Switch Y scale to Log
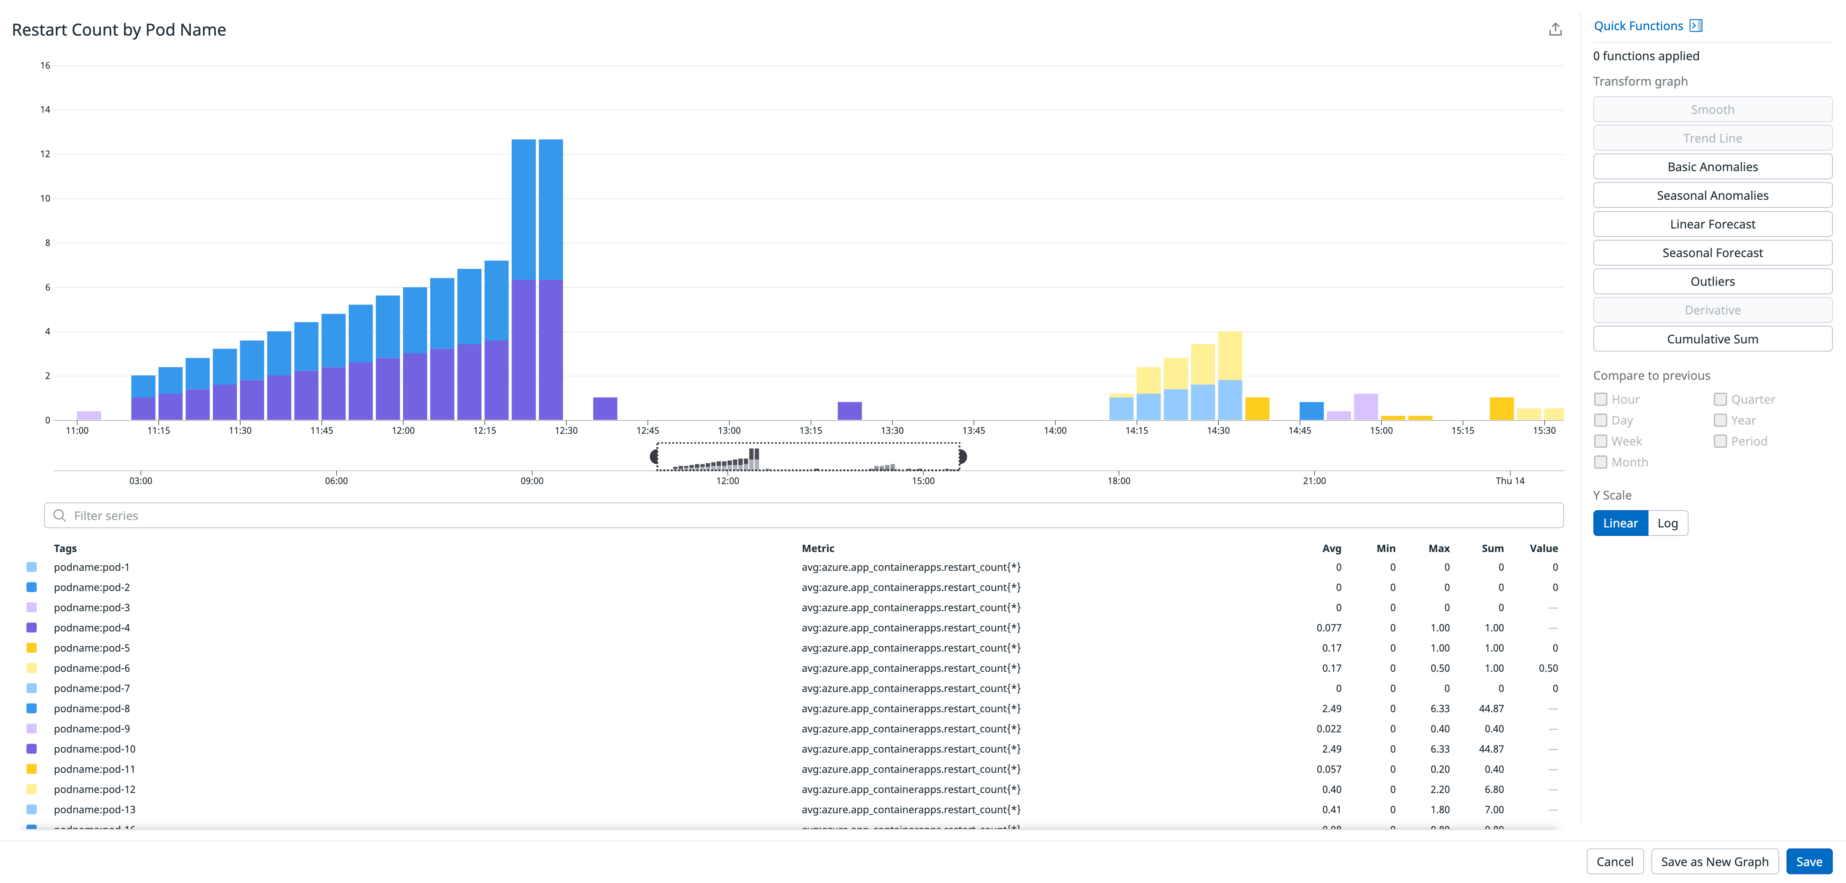1846x883 pixels. click(x=1668, y=523)
